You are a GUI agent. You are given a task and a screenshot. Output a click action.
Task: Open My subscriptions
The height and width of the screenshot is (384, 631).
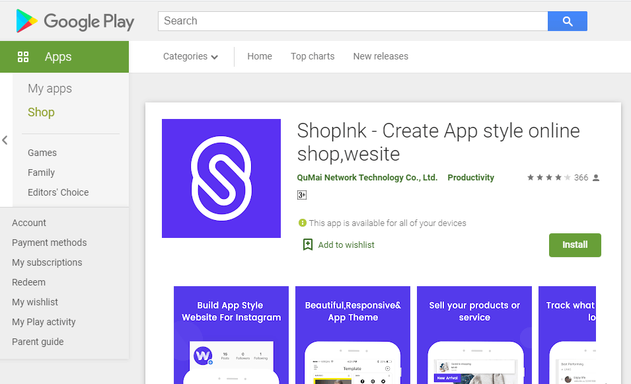click(47, 262)
